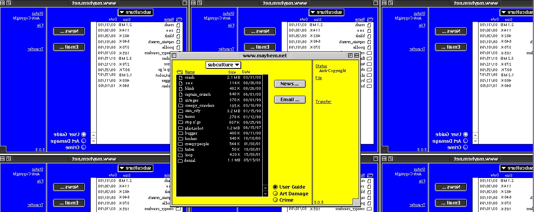534x212 pixels.
Task: Choose the Art Damage option in yellow window
Action: [x=275, y=194]
